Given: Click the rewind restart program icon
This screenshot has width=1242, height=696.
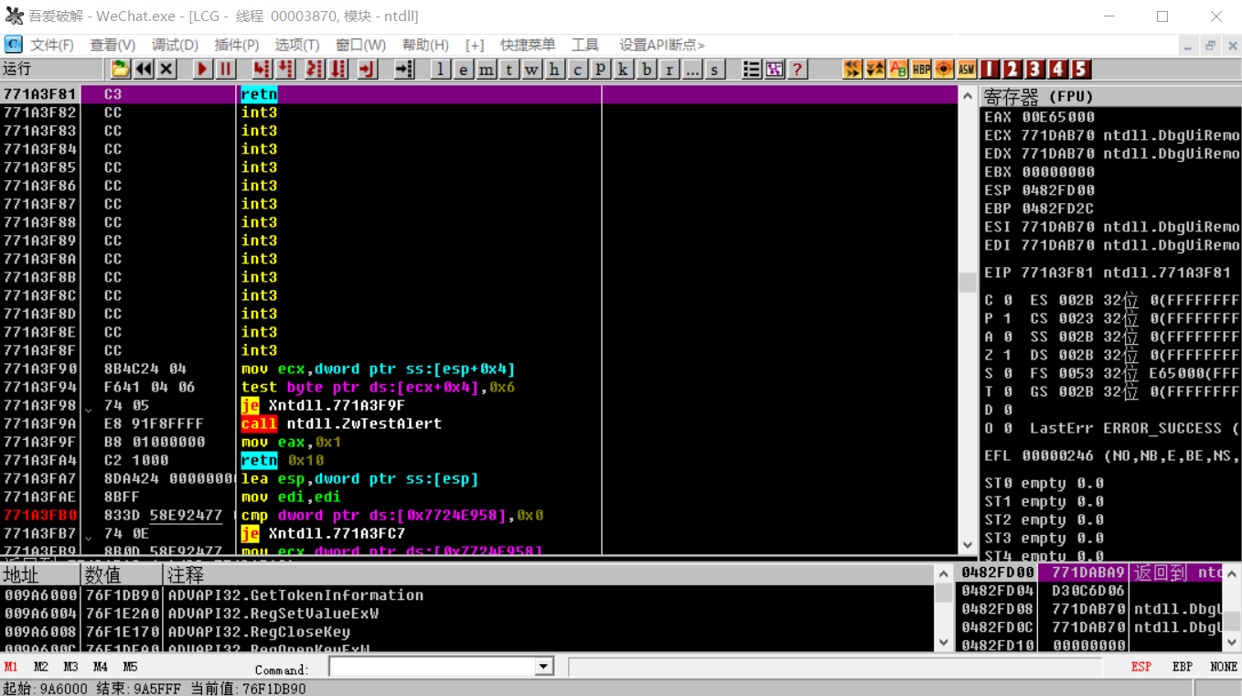Looking at the screenshot, I should (144, 70).
